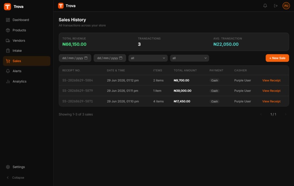Screen dimensions: 294x186
Task: Click the '4 items' cell
Action: tap(158, 101)
